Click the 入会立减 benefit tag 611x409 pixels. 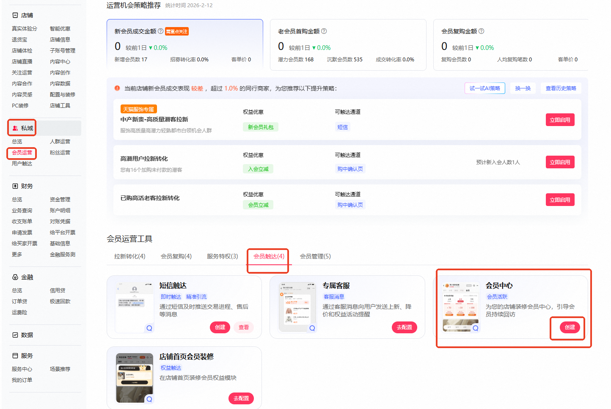tap(258, 169)
